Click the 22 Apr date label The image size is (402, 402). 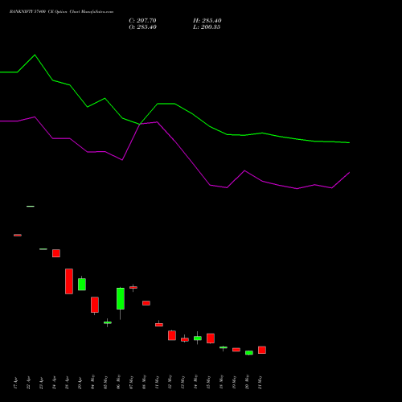coord(28,384)
